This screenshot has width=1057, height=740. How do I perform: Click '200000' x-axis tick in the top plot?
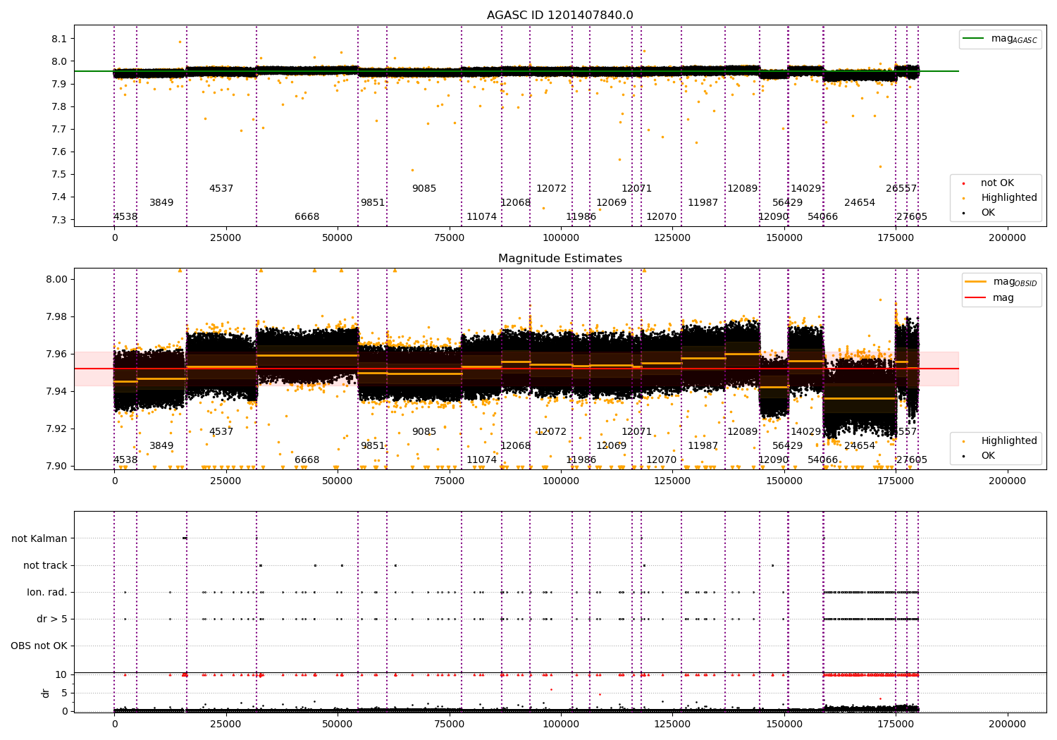(1007, 238)
